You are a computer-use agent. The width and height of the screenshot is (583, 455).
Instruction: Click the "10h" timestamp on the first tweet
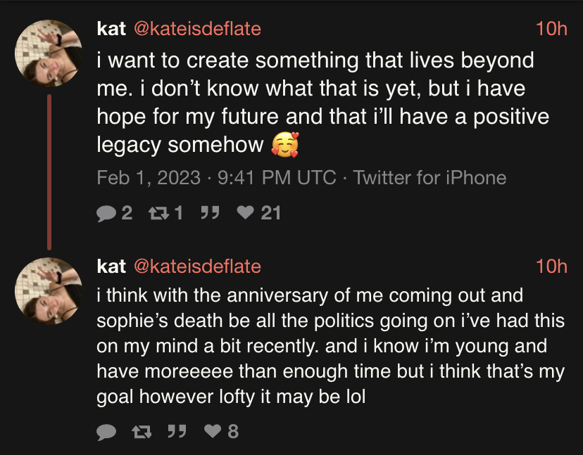coord(551,28)
